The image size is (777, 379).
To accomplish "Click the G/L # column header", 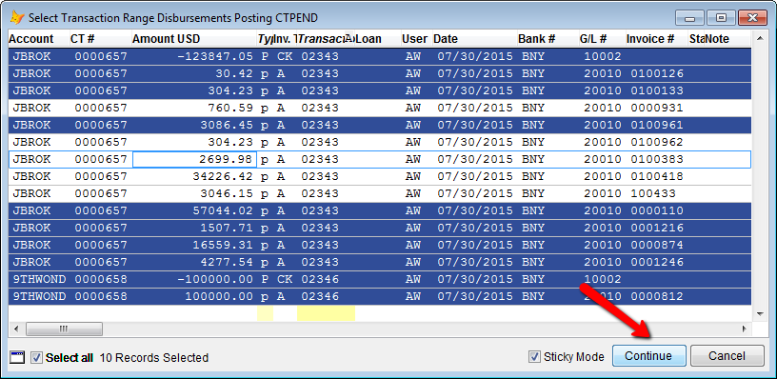I will click(602, 39).
